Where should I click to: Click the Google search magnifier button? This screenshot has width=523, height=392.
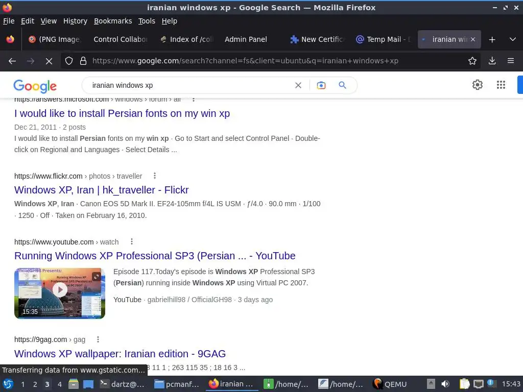point(342,85)
